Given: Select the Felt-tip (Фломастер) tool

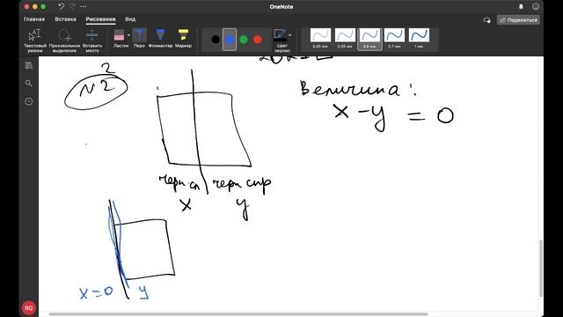Looking at the screenshot, I should pos(160,39).
